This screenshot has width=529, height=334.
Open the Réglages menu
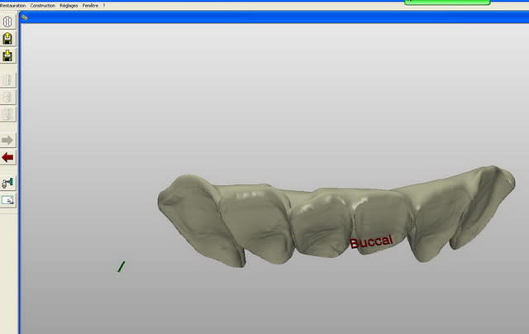69,5
